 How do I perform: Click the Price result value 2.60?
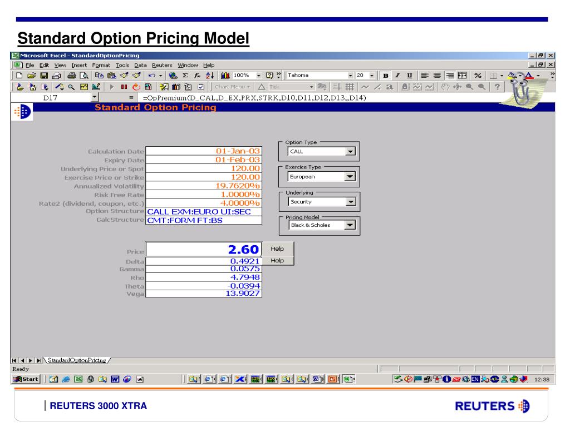click(x=204, y=250)
